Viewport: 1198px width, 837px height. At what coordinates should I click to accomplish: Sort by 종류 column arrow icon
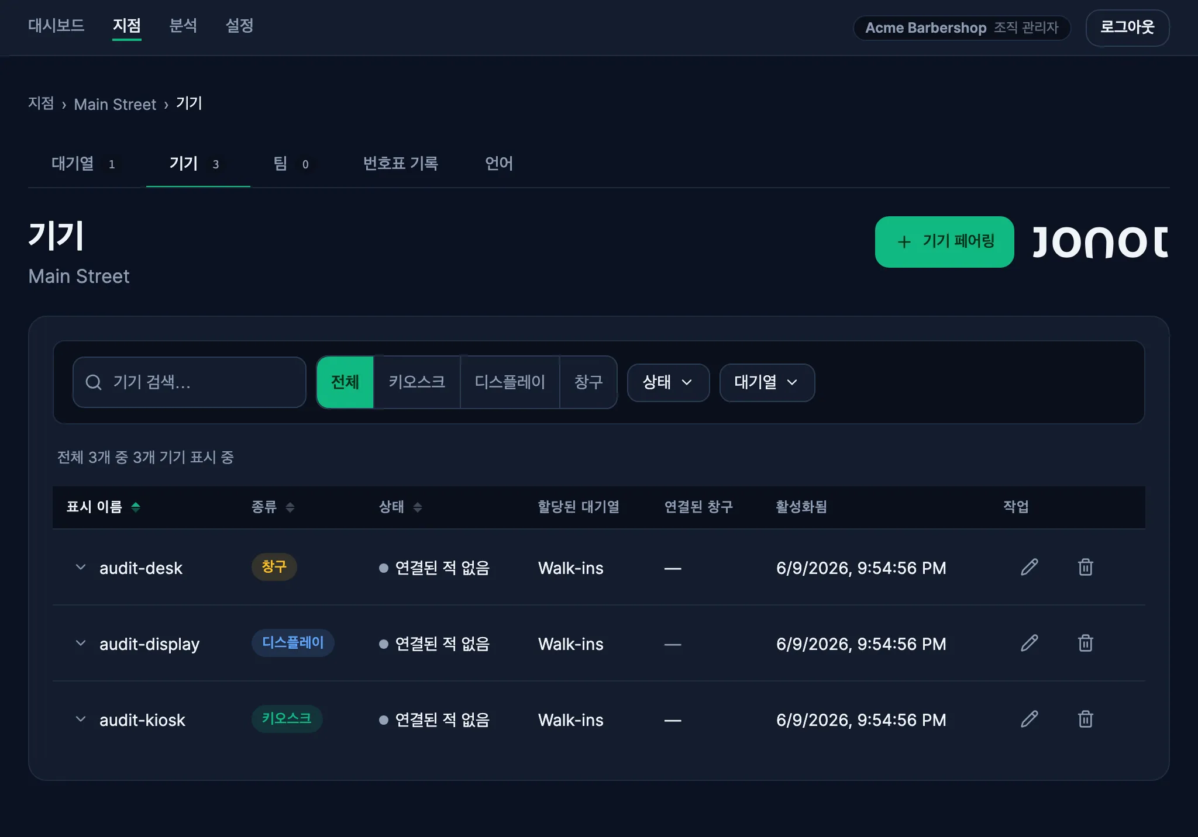(290, 507)
